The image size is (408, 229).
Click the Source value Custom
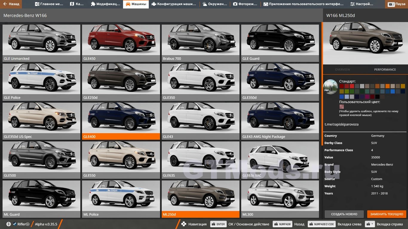coord(377,179)
